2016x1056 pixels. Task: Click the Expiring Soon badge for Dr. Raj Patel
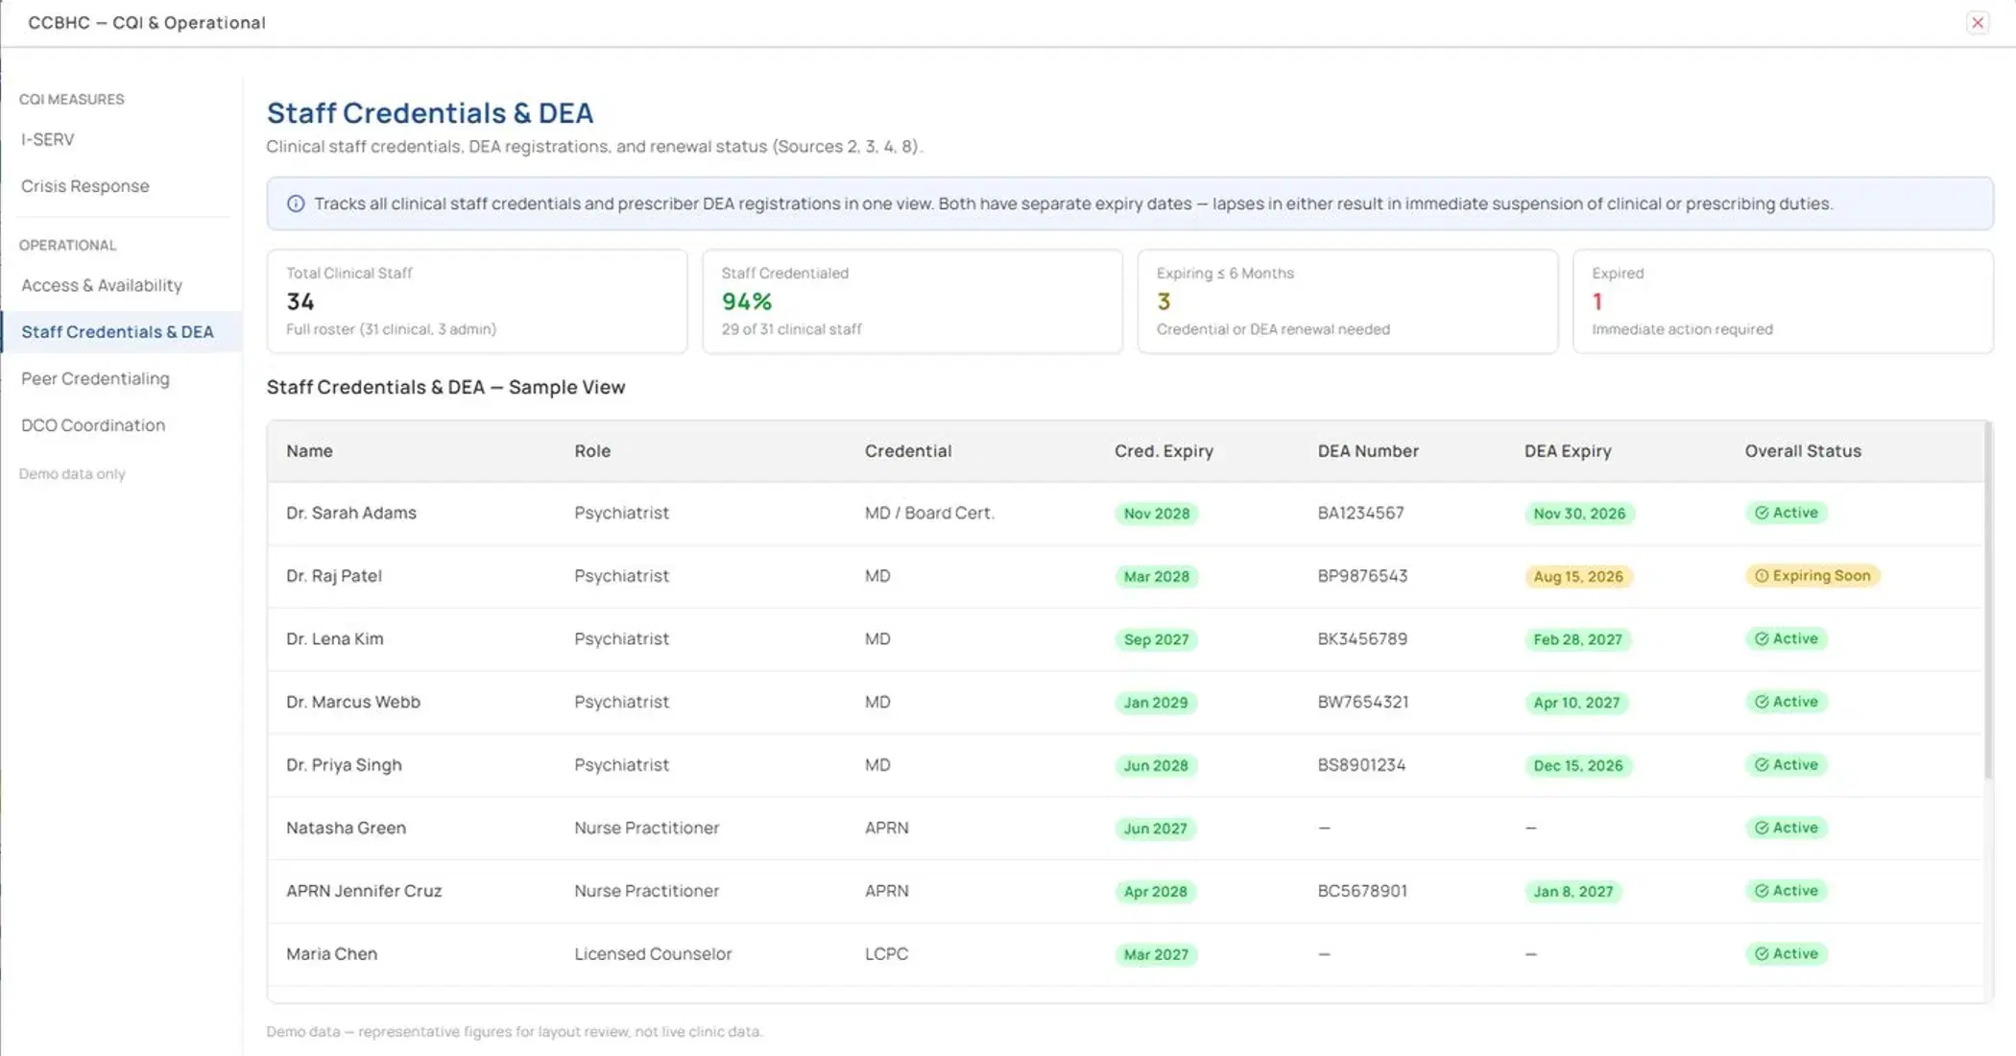point(1812,576)
